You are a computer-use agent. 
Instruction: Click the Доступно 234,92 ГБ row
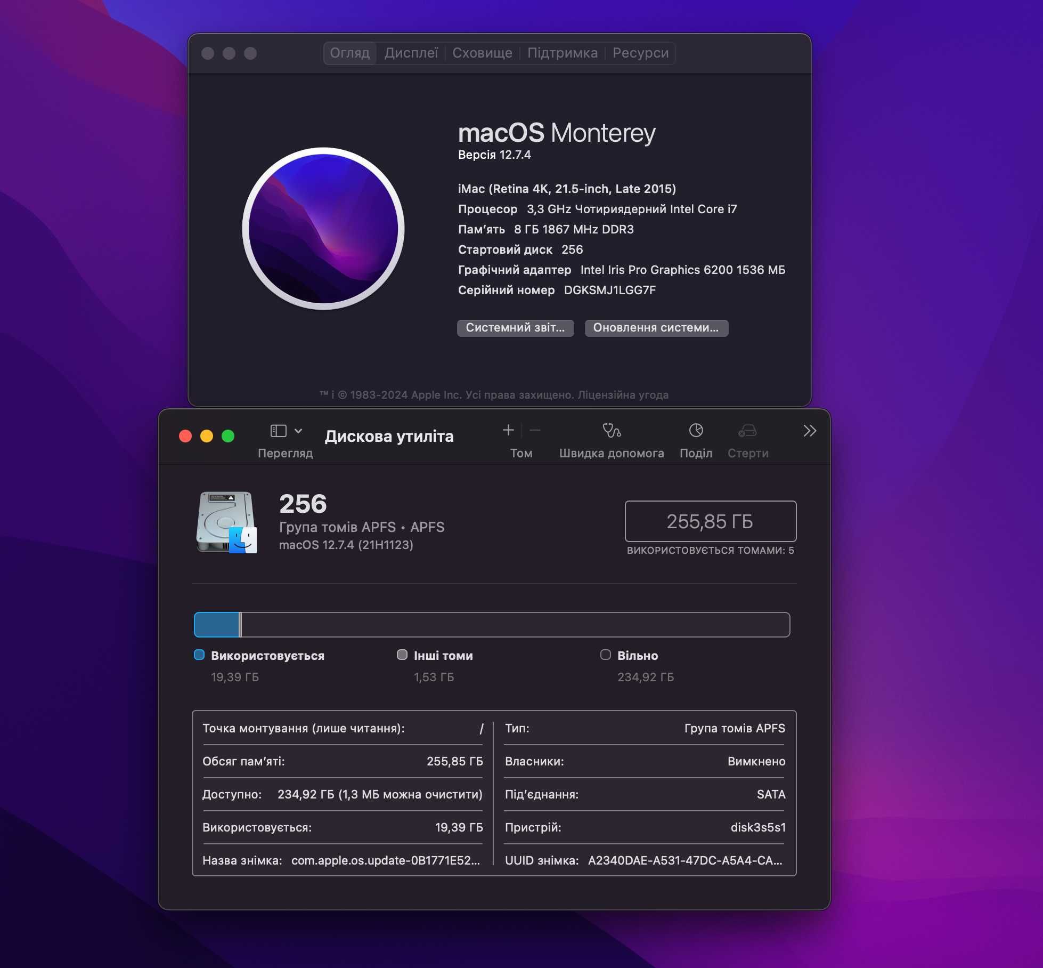(x=343, y=794)
